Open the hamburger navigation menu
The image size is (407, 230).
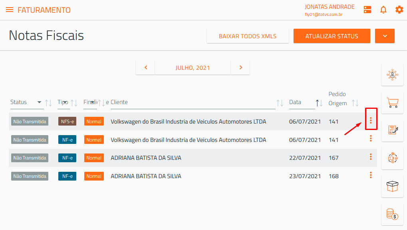(10, 10)
